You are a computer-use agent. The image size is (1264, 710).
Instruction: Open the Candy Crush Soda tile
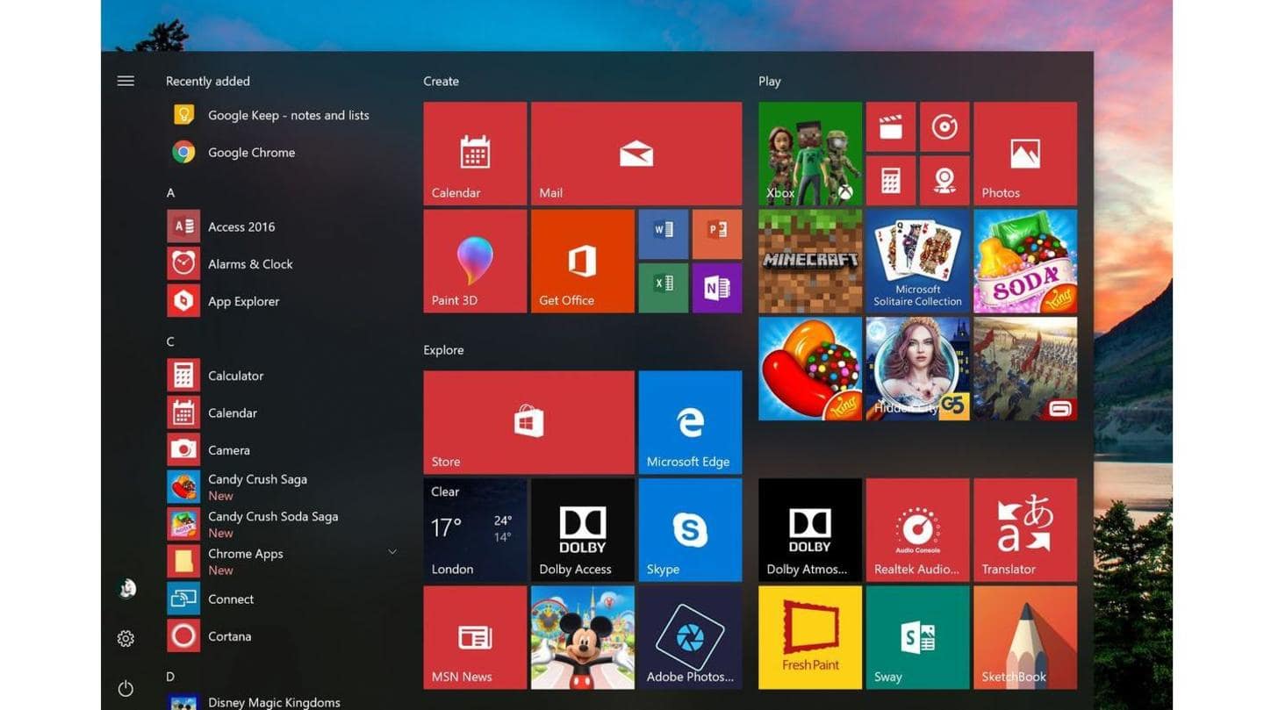[x=1025, y=261]
